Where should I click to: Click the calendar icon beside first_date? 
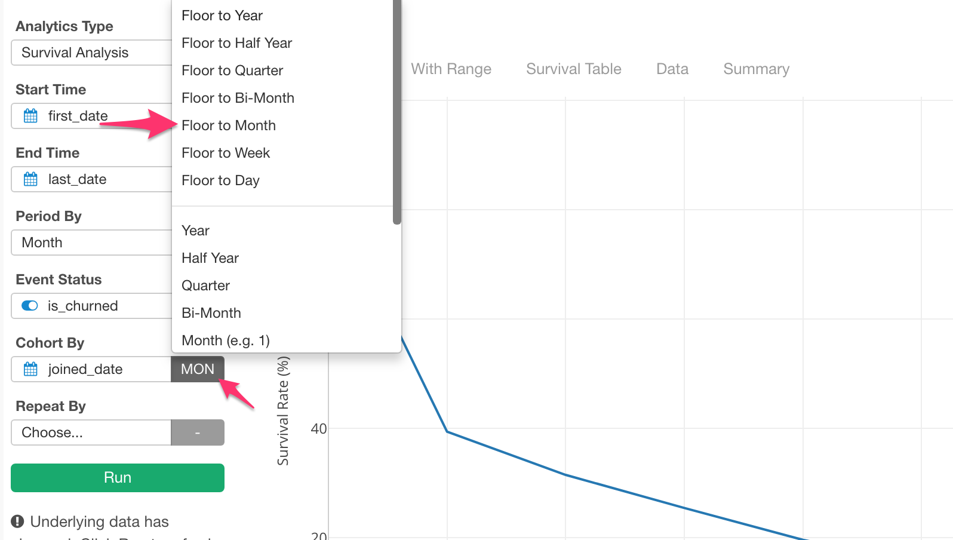pos(30,116)
